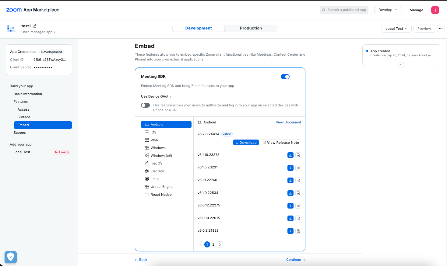Open the shield security widget
Image resolution: width=447 pixels, height=266 pixels.
coord(11,257)
